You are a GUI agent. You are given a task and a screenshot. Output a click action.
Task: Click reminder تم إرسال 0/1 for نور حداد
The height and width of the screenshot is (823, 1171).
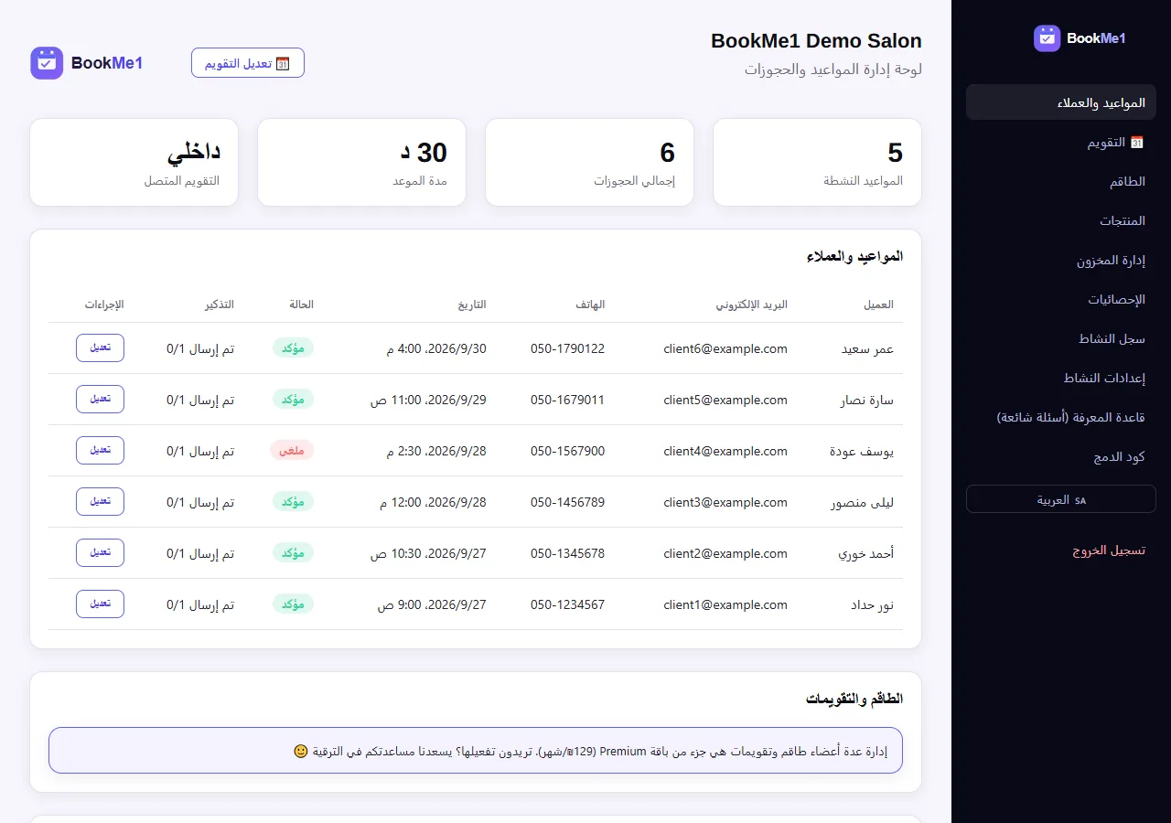point(200,604)
